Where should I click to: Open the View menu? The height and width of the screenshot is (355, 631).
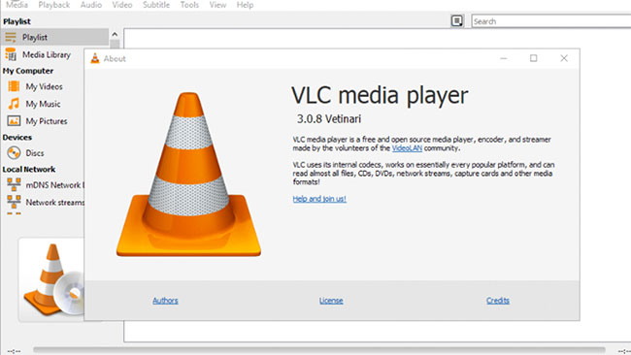point(217,5)
